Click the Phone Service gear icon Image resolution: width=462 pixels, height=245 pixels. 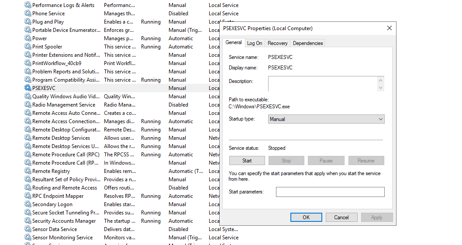click(x=28, y=14)
